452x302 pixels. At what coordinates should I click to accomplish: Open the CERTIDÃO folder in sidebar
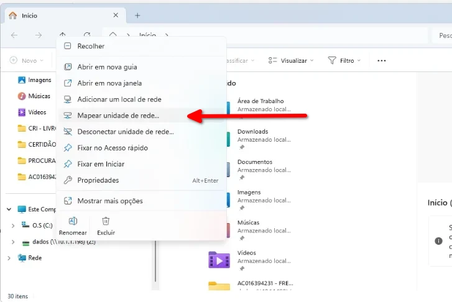36,145
